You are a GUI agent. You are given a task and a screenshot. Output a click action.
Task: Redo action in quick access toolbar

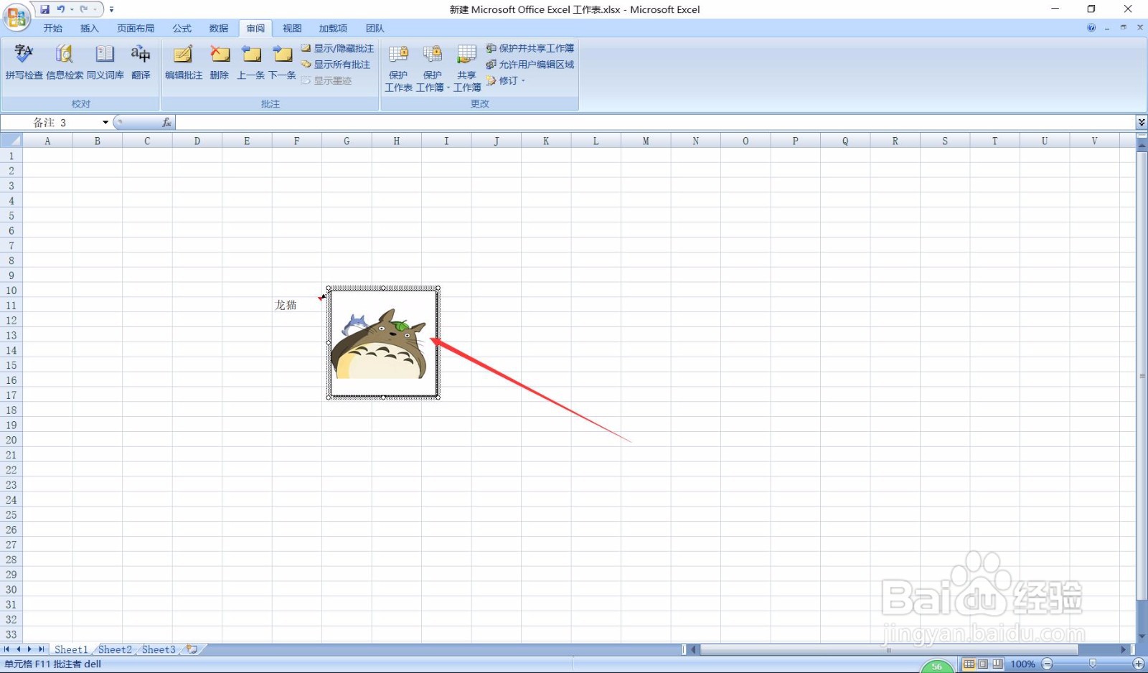[84, 9]
